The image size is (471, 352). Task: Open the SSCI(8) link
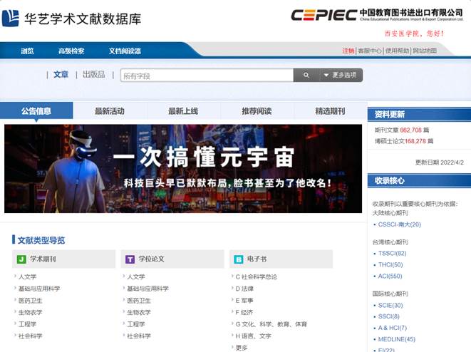click(388, 316)
